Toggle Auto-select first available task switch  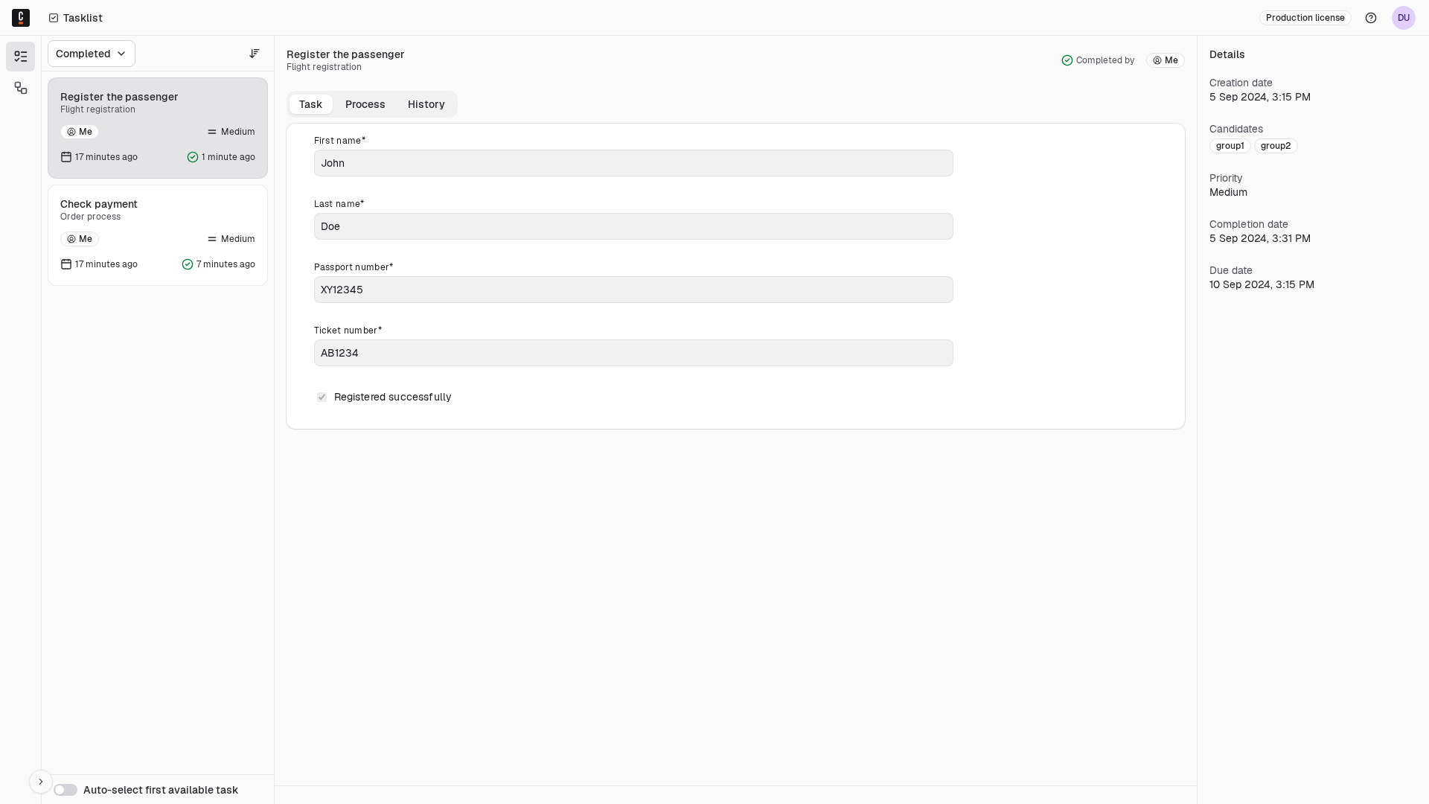pos(65,790)
